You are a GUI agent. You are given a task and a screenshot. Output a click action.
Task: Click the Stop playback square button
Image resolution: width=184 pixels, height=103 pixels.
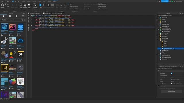pos(53,5)
